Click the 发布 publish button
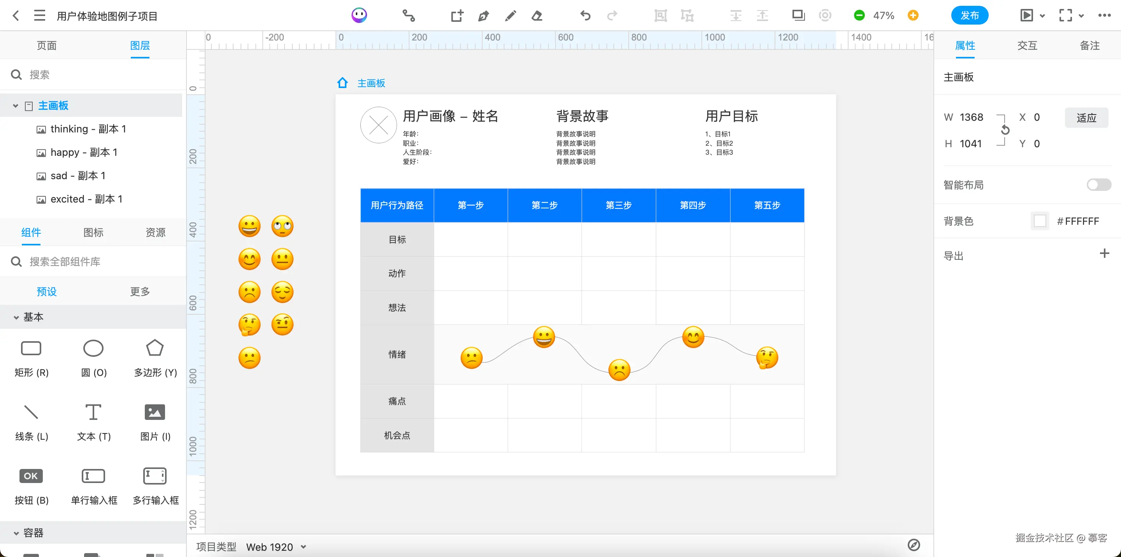Screen dimensions: 1121x557 [970, 16]
